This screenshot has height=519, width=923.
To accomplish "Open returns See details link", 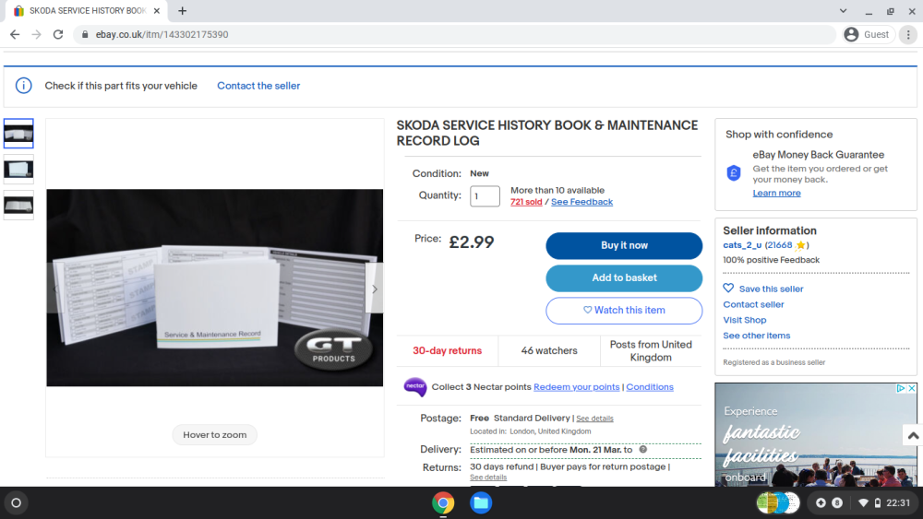I will click(x=488, y=478).
